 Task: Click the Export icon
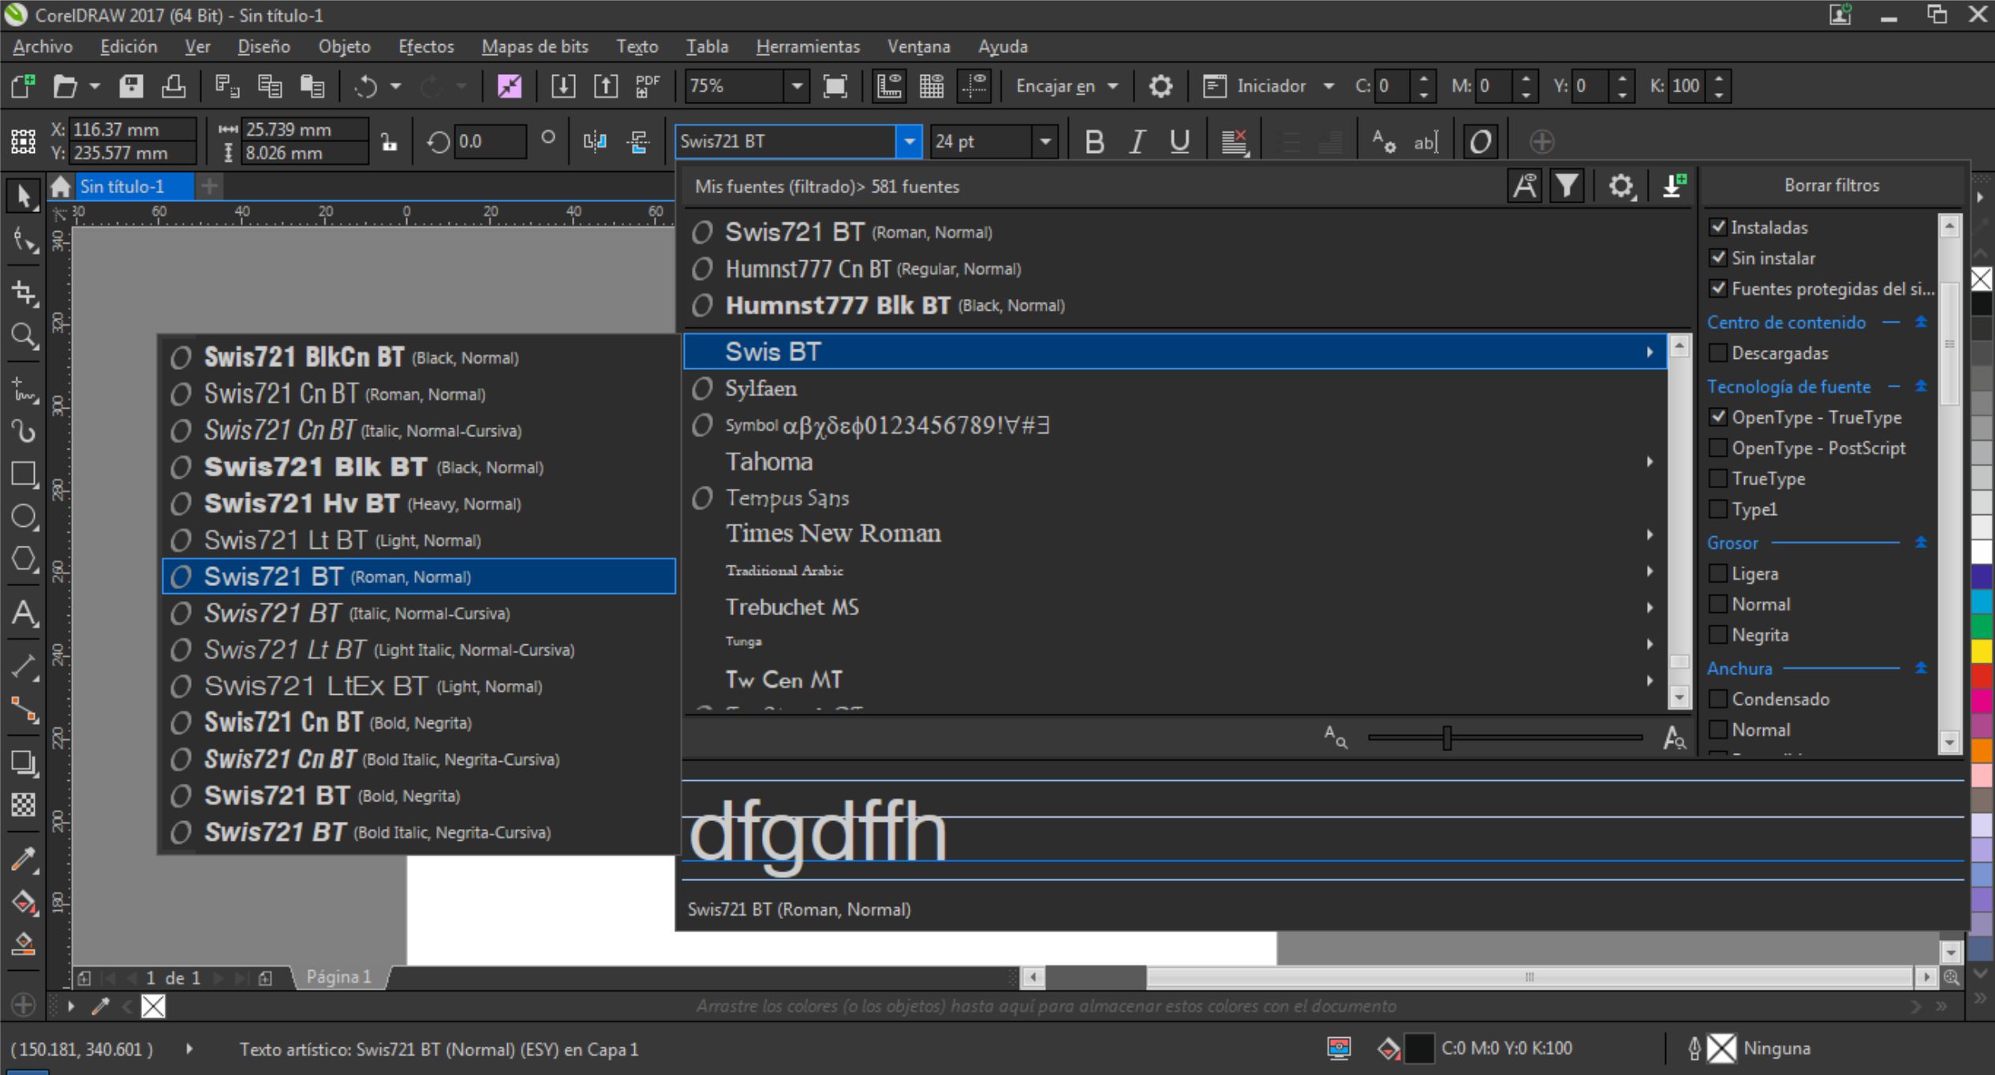coord(605,86)
